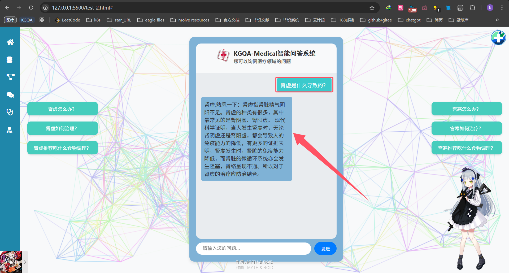Open the chat bubbles sidebar icon
This screenshot has width=509, height=273.
pos(10,95)
